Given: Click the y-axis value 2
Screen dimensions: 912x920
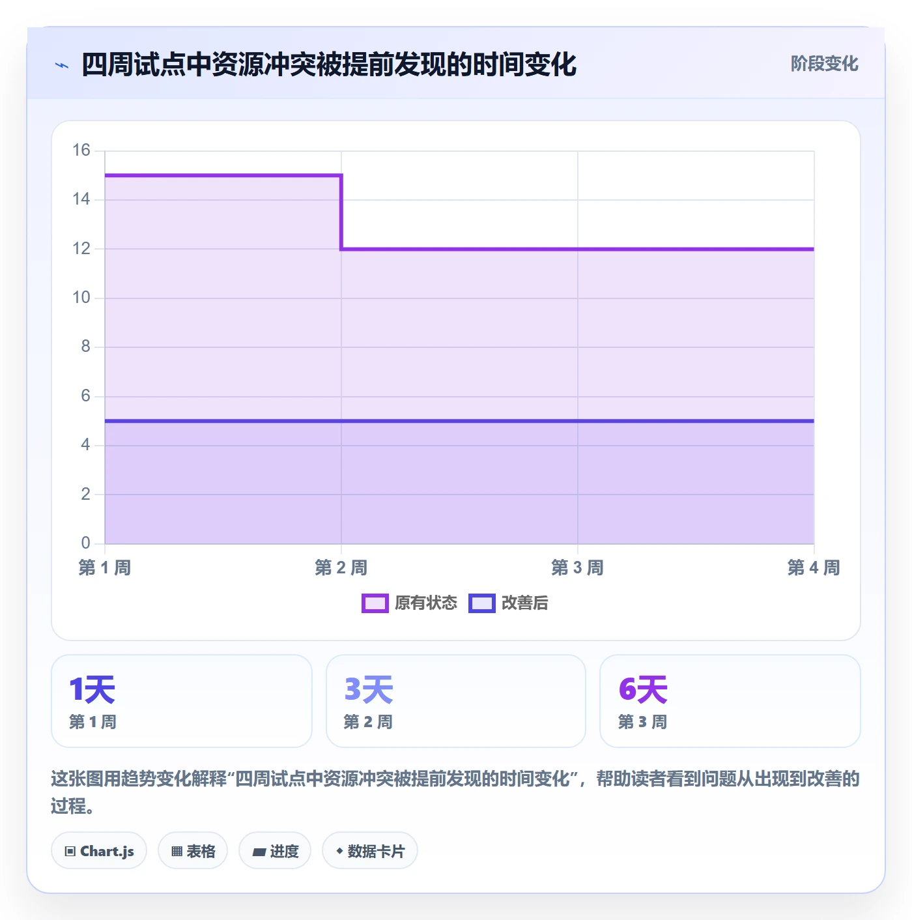Looking at the screenshot, I should pos(85,495).
